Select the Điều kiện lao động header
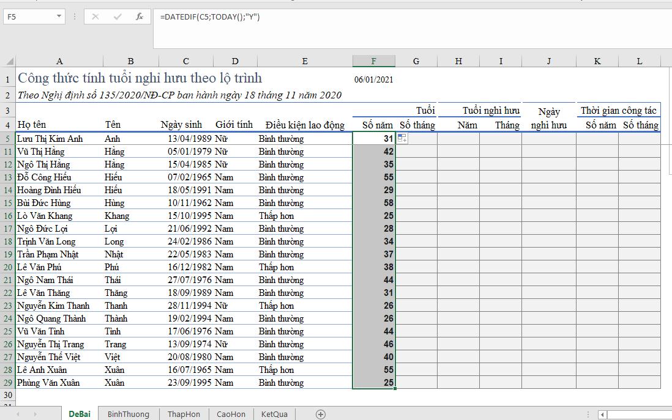This screenshot has height=420, width=672. (x=305, y=125)
